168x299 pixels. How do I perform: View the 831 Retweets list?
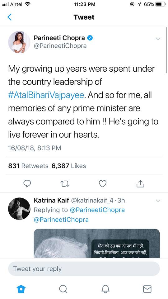point(28,166)
